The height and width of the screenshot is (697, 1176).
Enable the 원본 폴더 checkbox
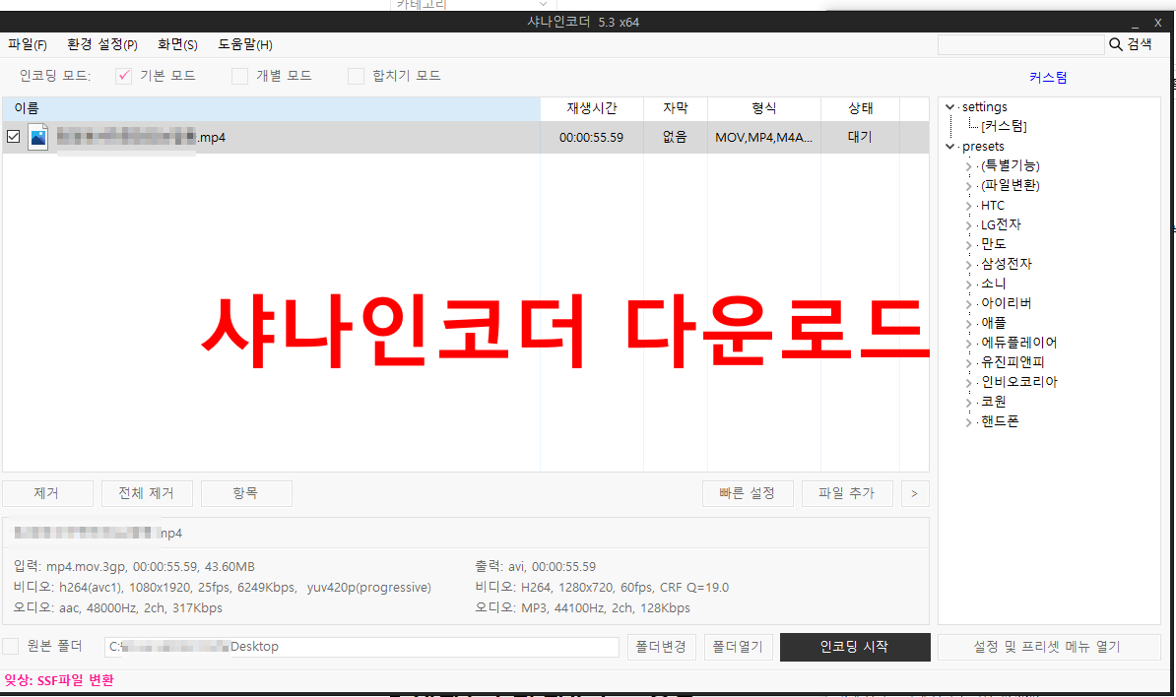(13, 647)
